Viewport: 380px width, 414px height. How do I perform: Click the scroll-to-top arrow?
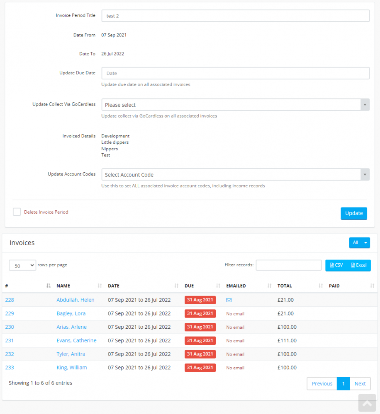tap(367, 403)
